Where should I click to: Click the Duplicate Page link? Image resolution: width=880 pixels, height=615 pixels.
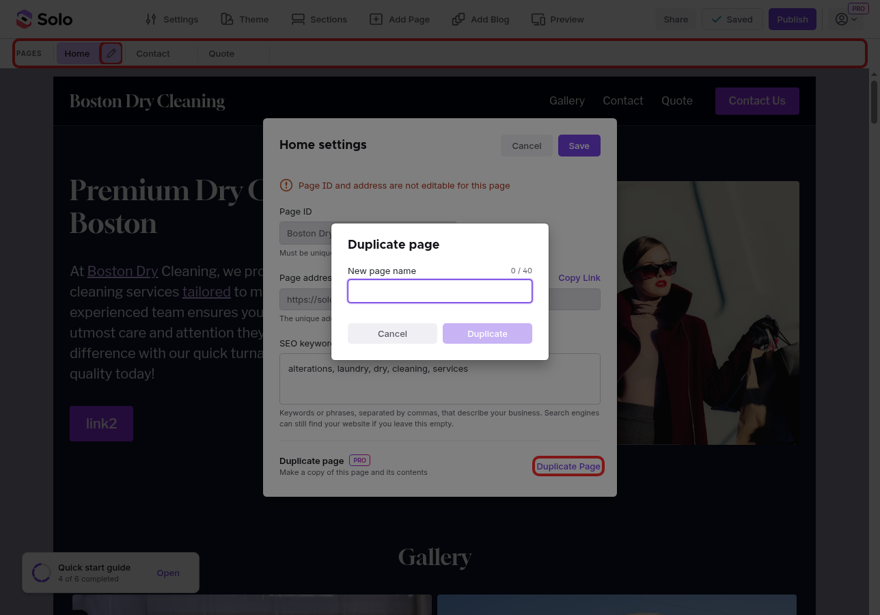pos(568,466)
